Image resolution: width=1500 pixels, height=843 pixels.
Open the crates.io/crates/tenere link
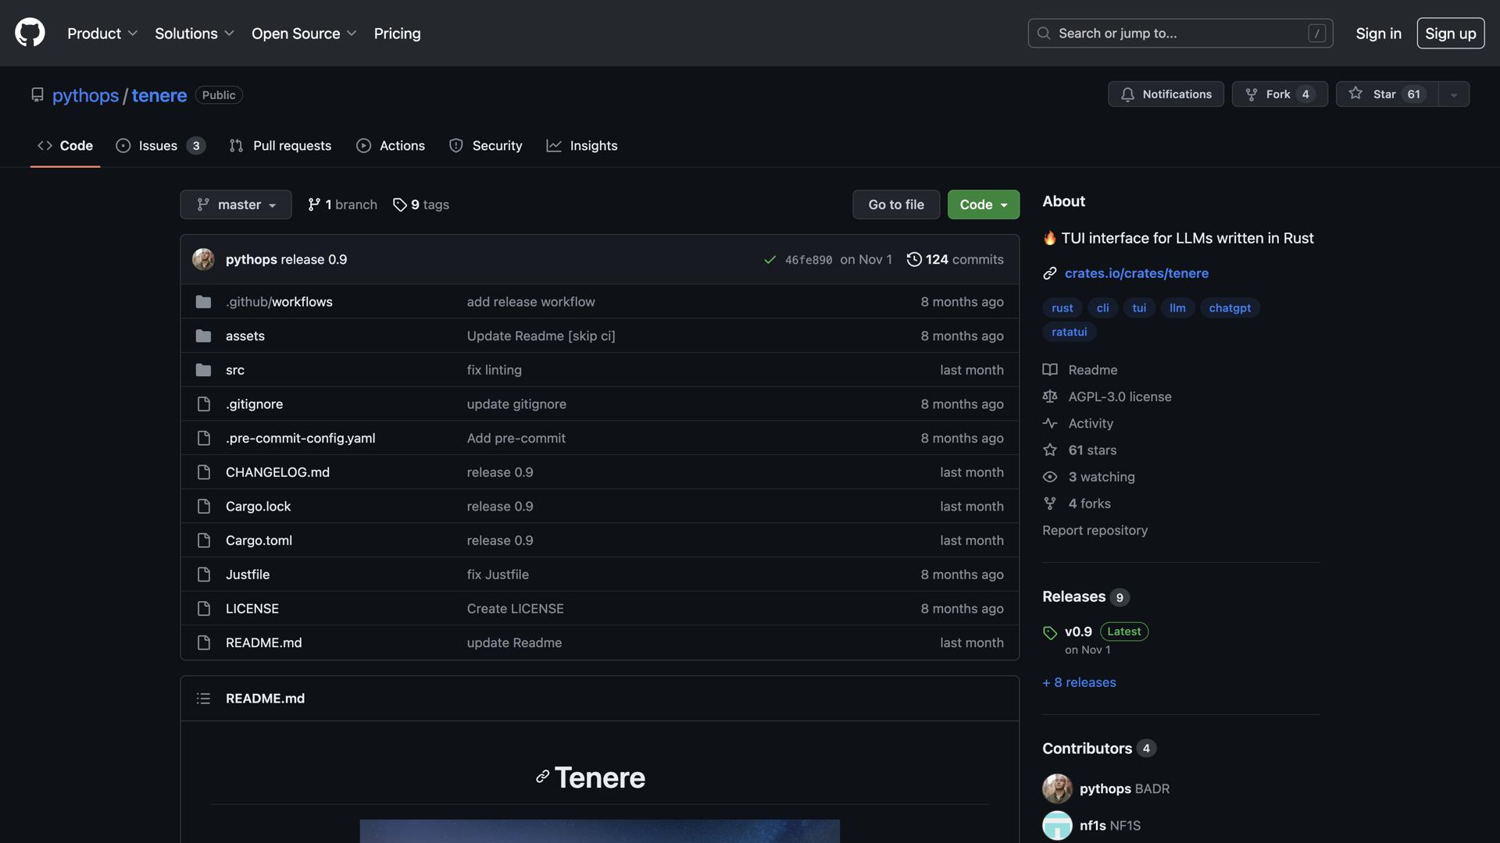coord(1136,273)
